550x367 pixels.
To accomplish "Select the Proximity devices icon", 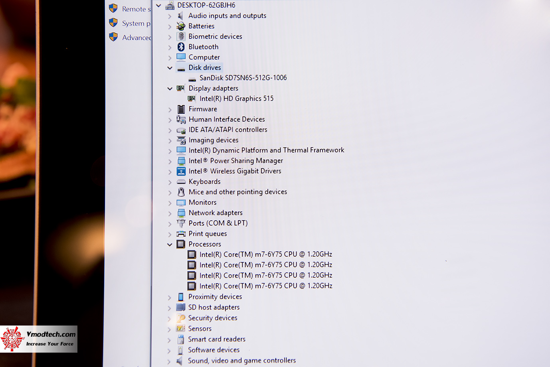I will [181, 297].
